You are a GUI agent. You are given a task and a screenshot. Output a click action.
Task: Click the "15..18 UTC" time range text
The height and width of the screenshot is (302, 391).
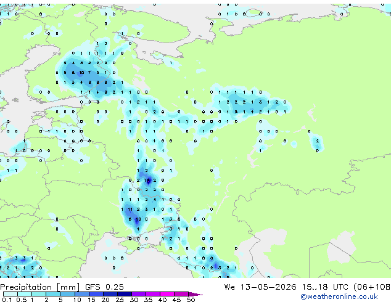[325, 287]
